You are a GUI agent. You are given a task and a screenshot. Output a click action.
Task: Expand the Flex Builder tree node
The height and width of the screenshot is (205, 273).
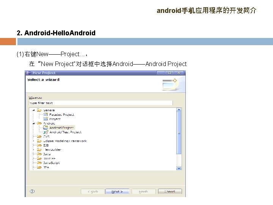pyautogui.click(x=33, y=150)
